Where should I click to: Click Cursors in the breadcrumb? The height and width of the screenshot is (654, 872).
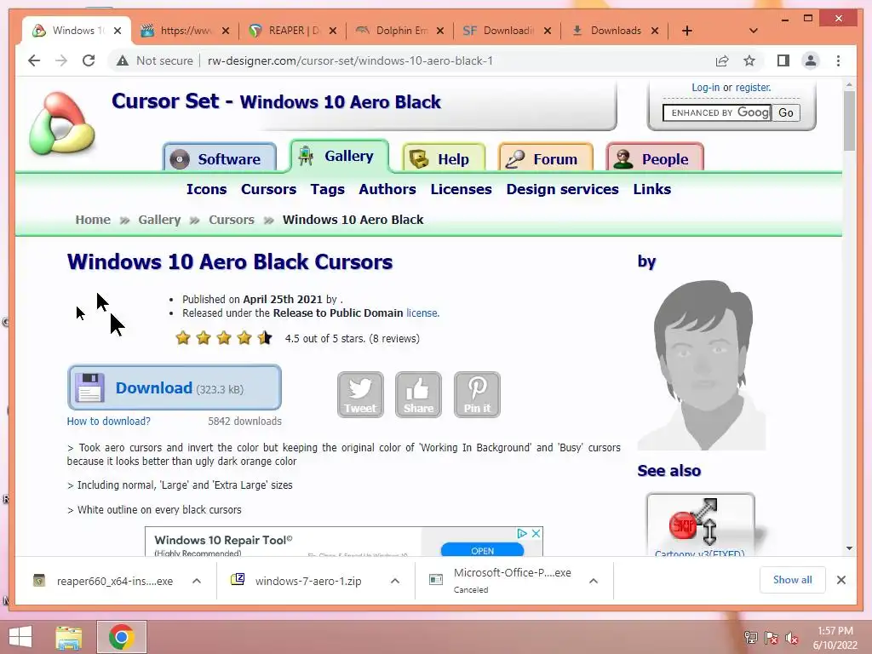pyautogui.click(x=232, y=220)
